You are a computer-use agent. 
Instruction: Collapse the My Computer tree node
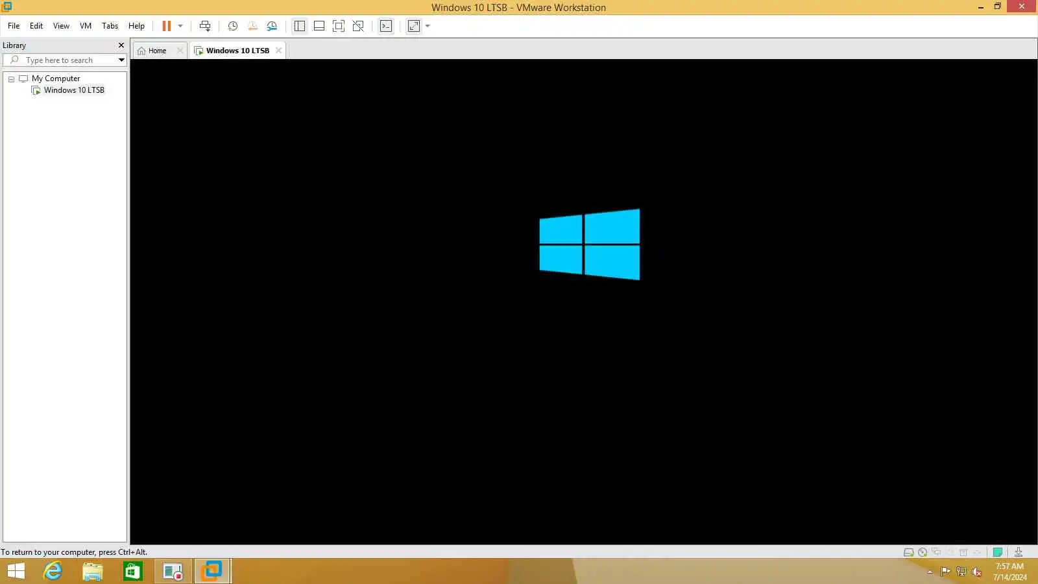[11, 79]
